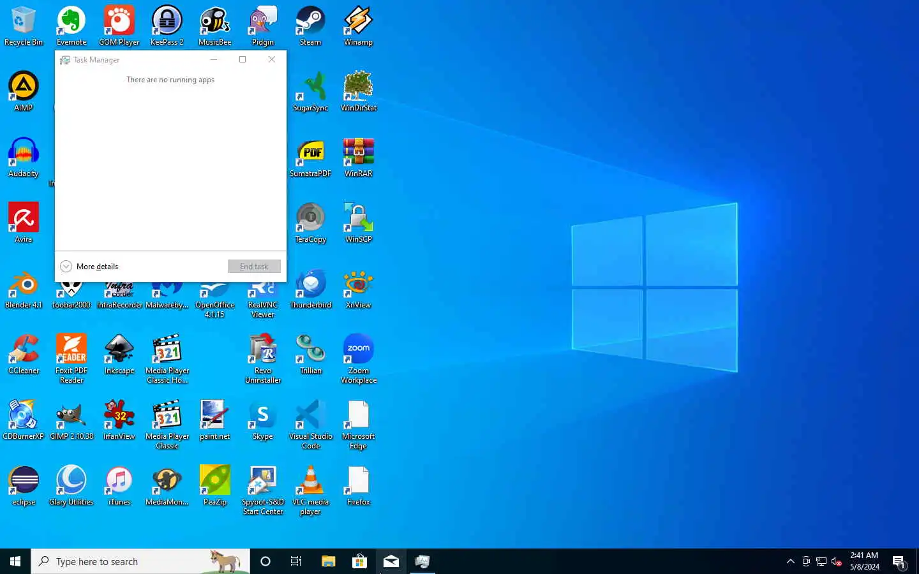Open Task View on the taskbar
Screen dimensions: 919x574
(296, 561)
